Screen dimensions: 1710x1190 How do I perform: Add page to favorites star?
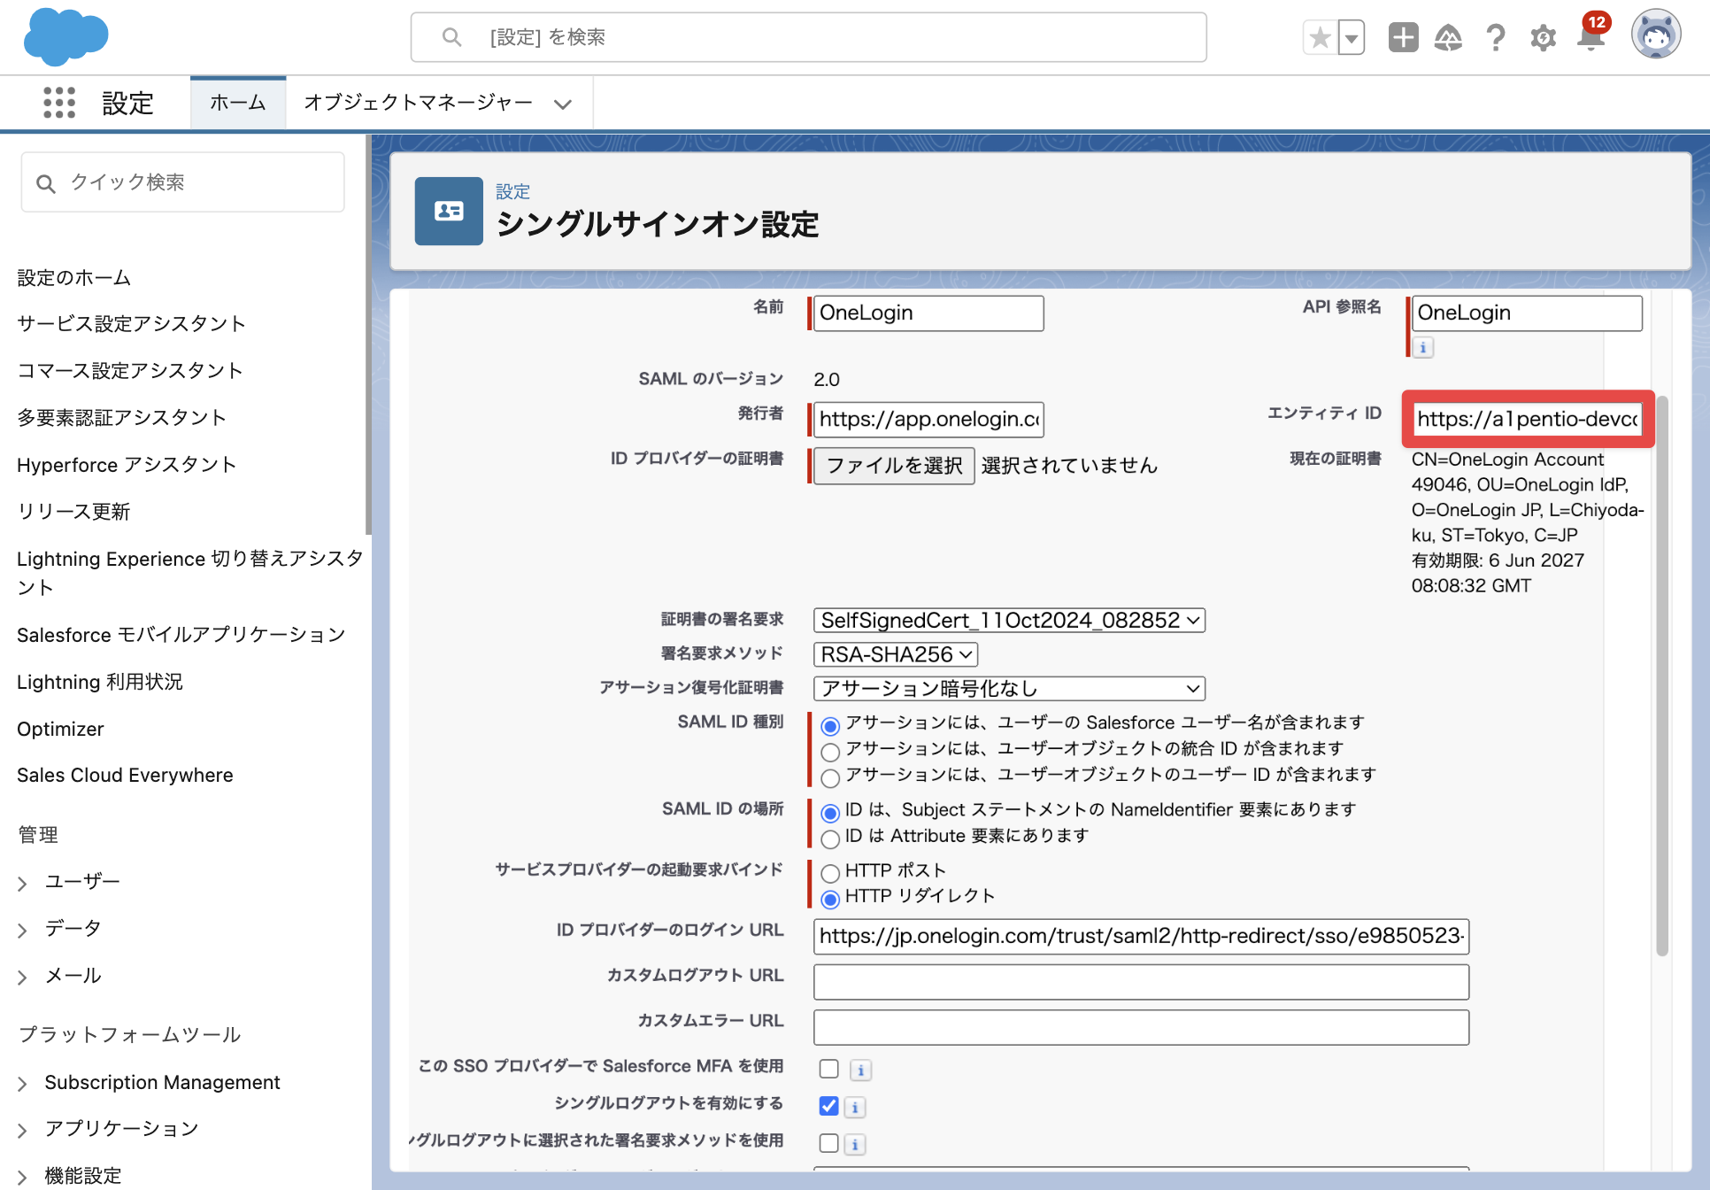tap(1320, 37)
